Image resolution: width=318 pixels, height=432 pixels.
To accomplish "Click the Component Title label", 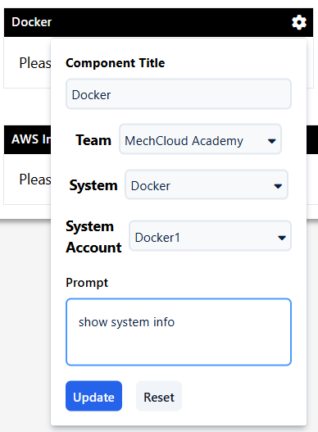I will [x=116, y=63].
